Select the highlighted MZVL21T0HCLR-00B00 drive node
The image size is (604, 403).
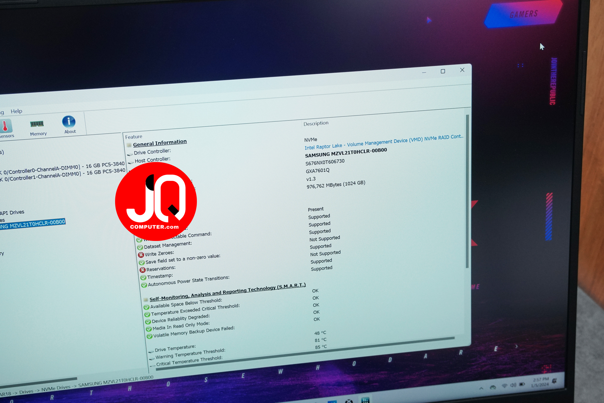[x=32, y=224]
